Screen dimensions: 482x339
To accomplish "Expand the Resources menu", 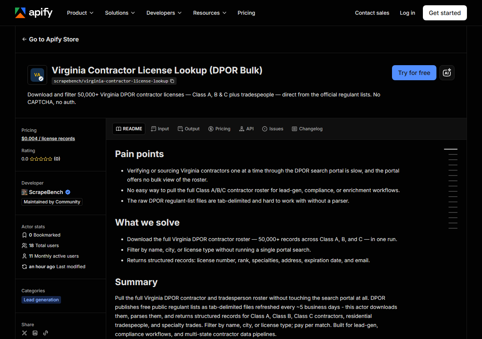I will 210,13.
